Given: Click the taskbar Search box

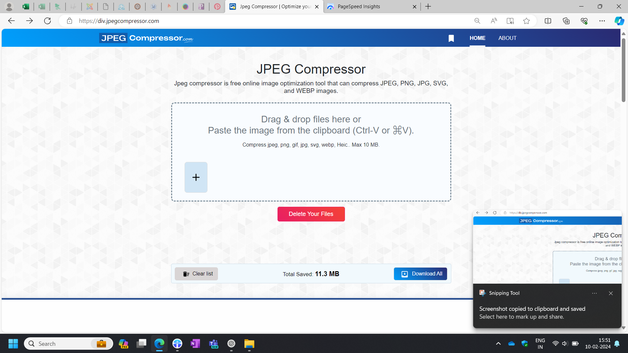Looking at the screenshot, I should click(x=68, y=344).
